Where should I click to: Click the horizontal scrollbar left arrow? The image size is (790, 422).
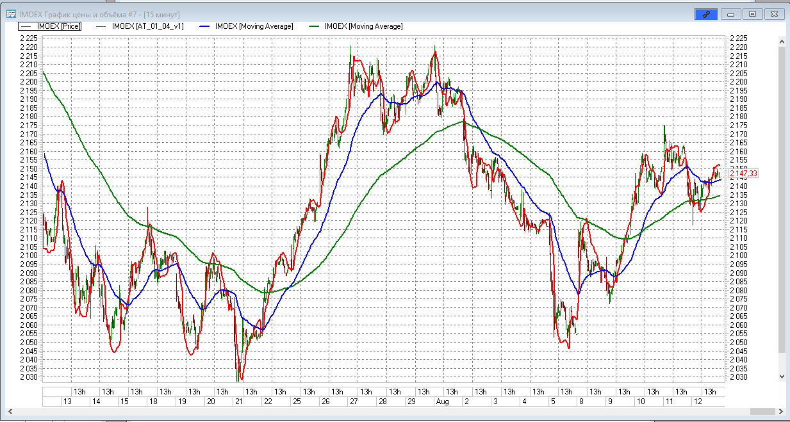pos(10,411)
